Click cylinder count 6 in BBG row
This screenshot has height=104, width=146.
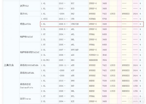coord(140,60)
